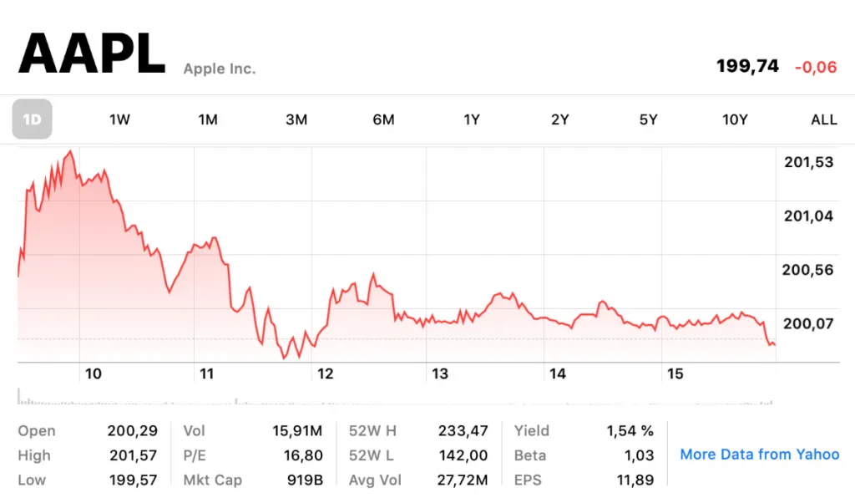Click chart at the 10 hour marker
Viewport: 855px width, 503px height.
click(x=93, y=373)
